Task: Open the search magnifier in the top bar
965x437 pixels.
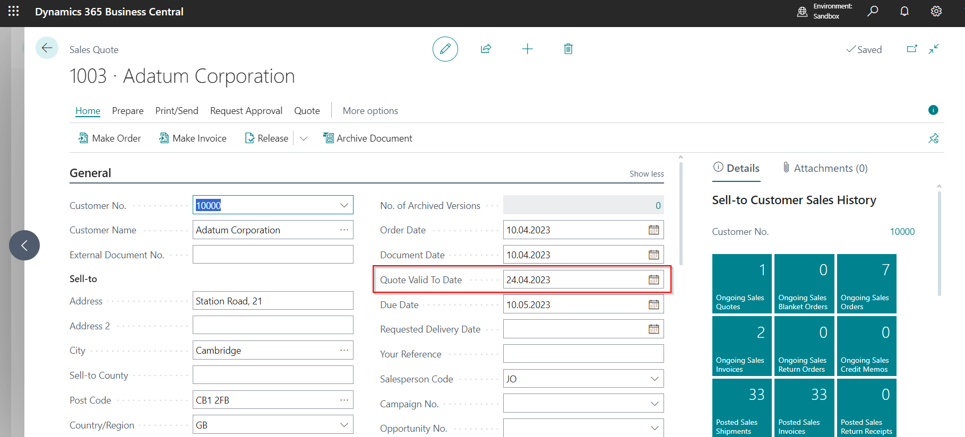Action: point(873,11)
